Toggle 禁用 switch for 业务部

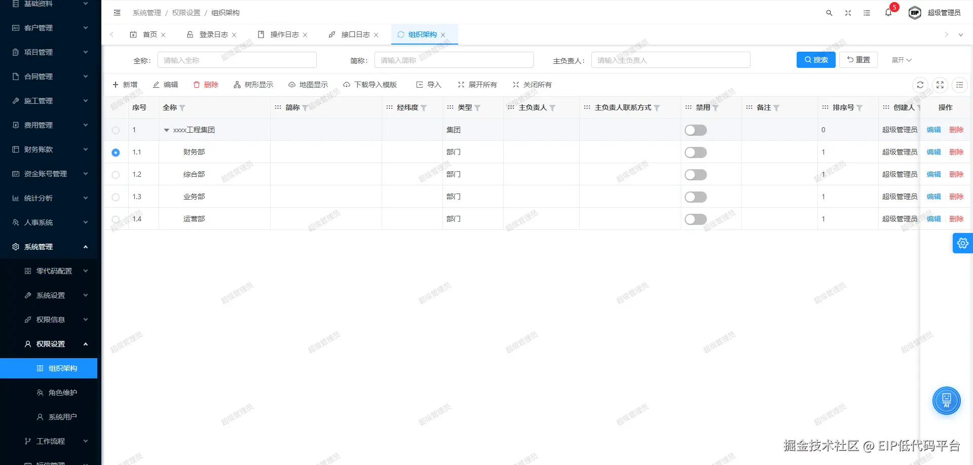pos(696,197)
